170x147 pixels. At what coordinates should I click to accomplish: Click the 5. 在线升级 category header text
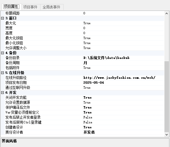point(15,73)
